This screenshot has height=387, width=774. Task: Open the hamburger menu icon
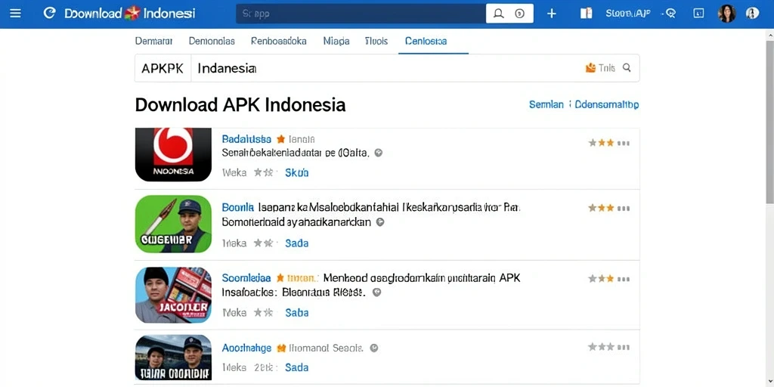pyautogui.click(x=15, y=14)
